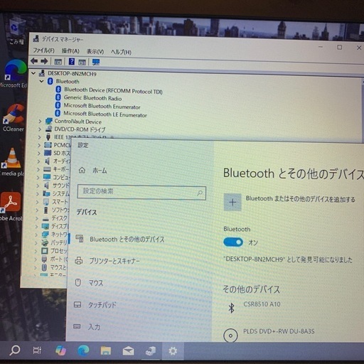Viewport: 364px width, 364px height.
Task: Click the back arrow in Device Manager toolbar
Action: coord(34,61)
